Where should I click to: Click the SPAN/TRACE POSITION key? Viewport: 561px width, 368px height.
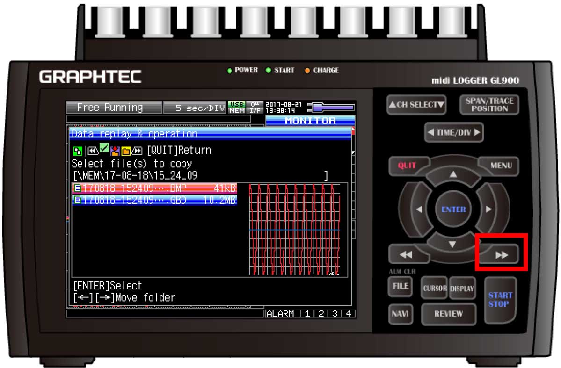(x=489, y=104)
